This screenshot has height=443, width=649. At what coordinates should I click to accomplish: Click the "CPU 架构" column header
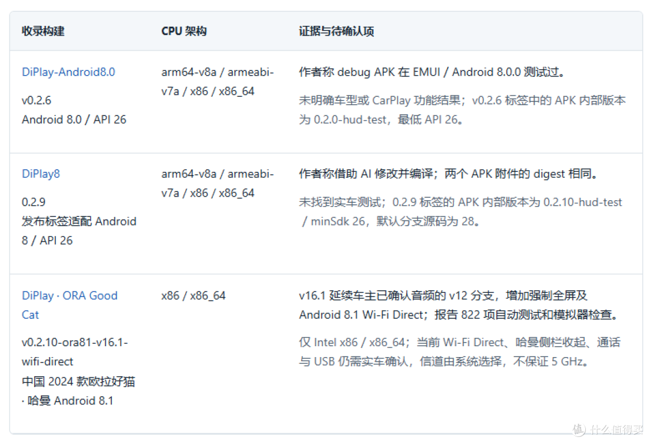(184, 31)
